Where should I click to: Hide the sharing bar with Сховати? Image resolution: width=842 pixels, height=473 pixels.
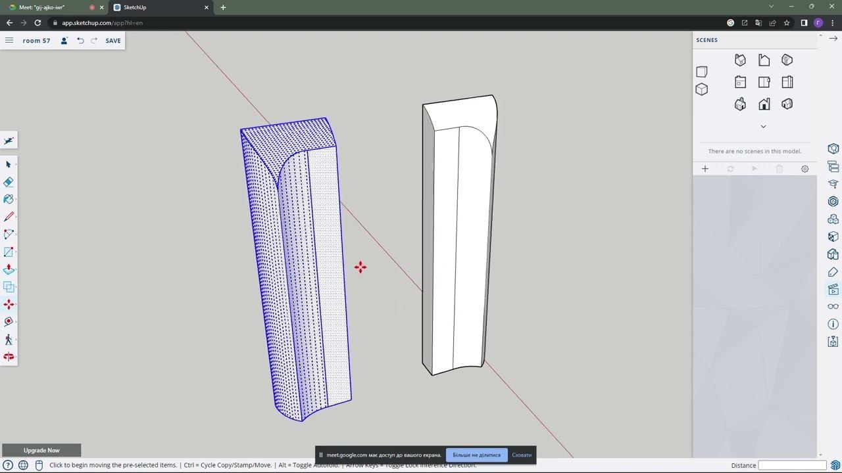[x=522, y=455]
